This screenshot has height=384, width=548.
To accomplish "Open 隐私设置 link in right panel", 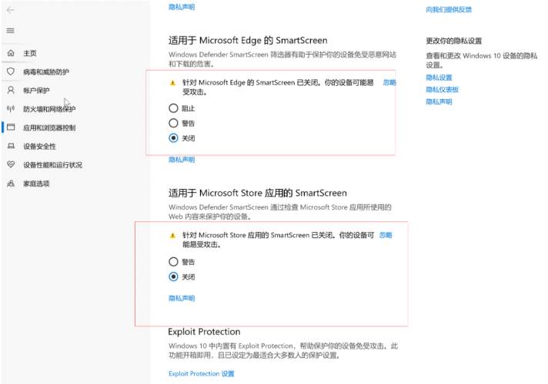I will click(x=439, y=78).
